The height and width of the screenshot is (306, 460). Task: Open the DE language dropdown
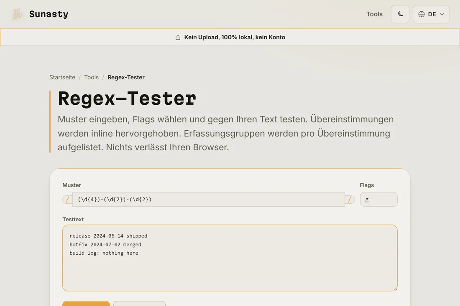pyautogui.click(x=431, y=14)
